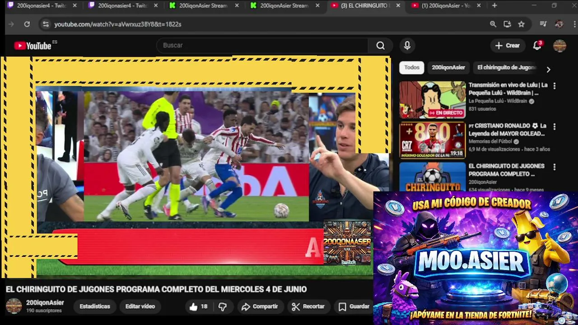Open options menu for Lulu video
The width and height of the screenshot is (578, 325).
[x=555, y=86]
